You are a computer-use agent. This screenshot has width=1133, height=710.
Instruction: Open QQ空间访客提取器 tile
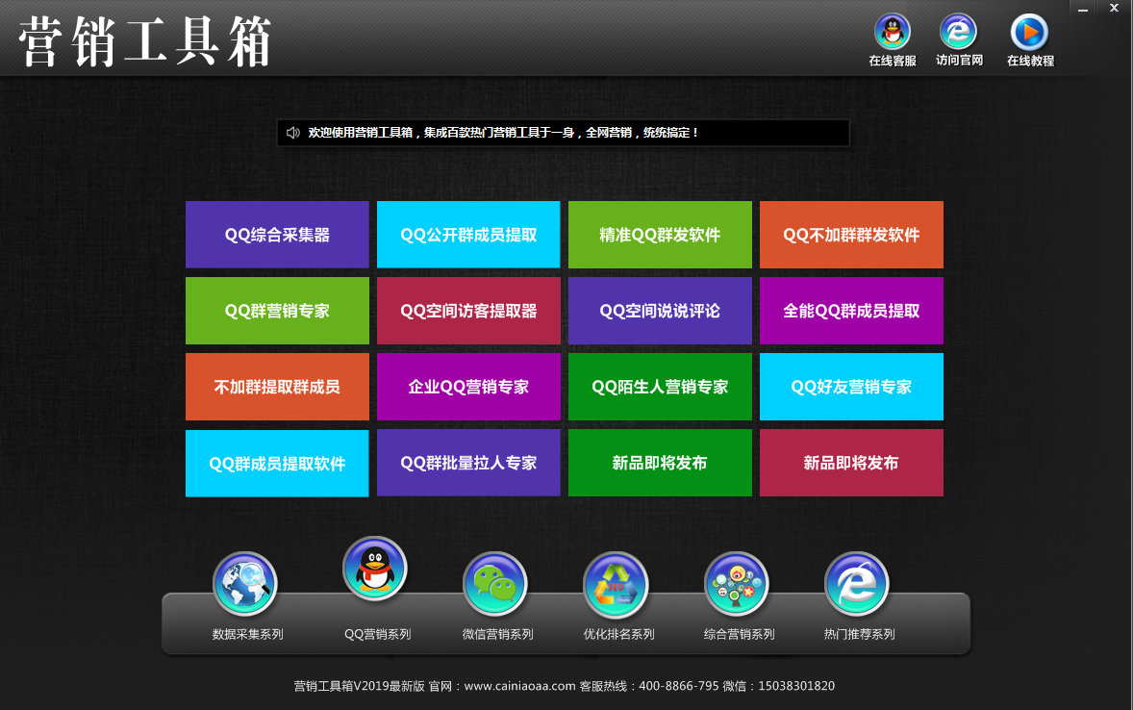469,311
